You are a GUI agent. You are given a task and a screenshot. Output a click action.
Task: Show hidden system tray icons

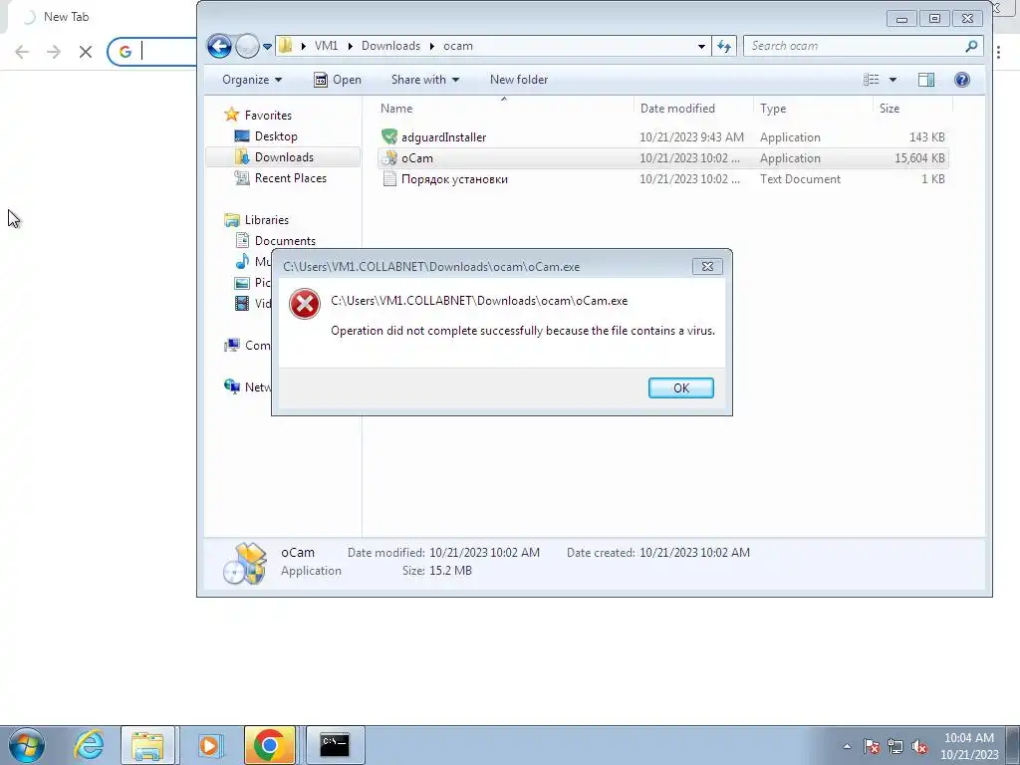click(847, 746)
